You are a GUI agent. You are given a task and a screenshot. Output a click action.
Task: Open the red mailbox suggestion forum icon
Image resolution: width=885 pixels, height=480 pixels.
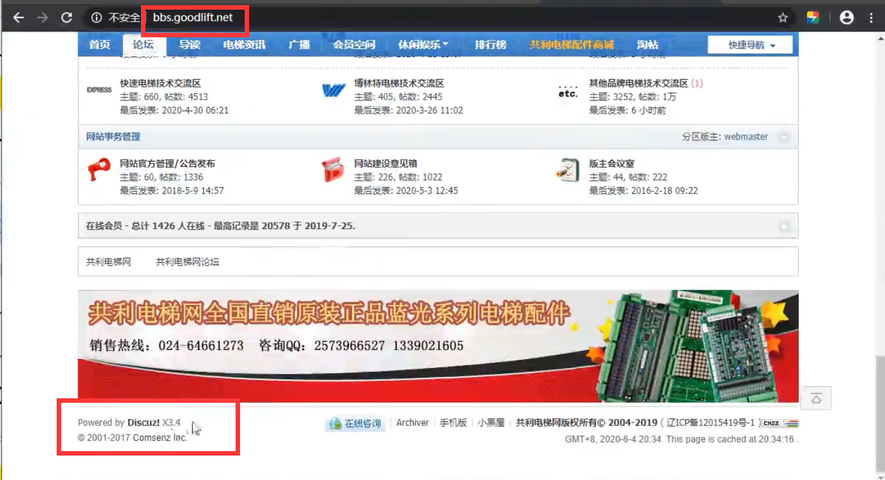(x=333, y=170)
